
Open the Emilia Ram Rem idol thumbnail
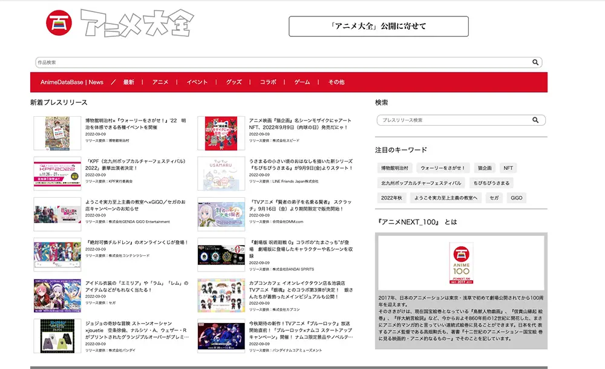click(x=57, y=295)
